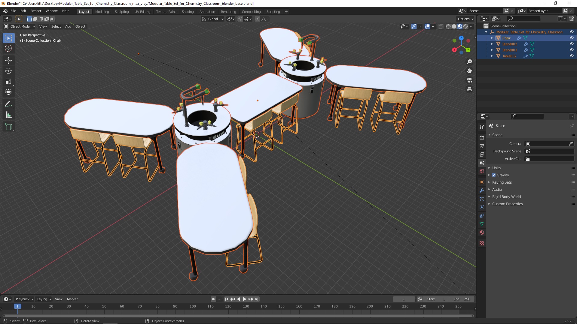The image size is (577, 324).
Task: Open Object Constraint properties tab
Action: (482, 216)
